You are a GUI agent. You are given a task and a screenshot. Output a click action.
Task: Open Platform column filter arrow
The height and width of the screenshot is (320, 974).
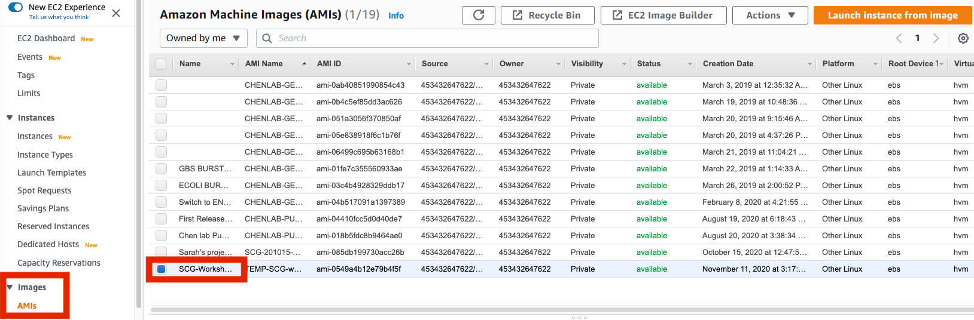[875, 64]
